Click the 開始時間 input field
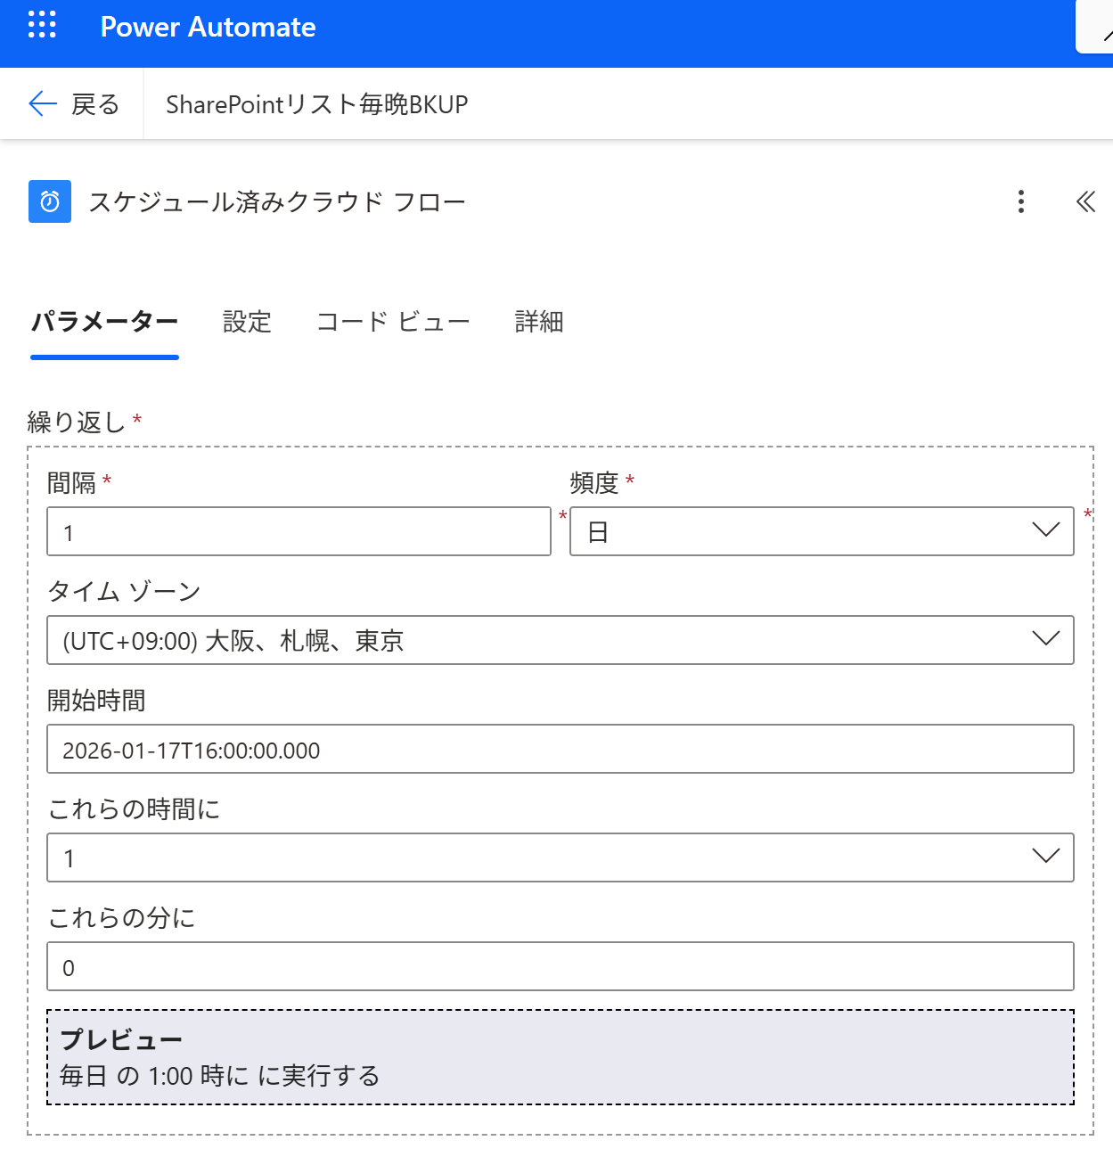Viewport: 1113px width, 1157px height. pyautogui.click(x=560, y=750)
